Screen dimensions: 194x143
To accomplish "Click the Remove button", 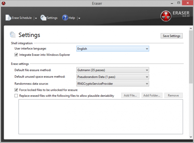I will 173,96.
